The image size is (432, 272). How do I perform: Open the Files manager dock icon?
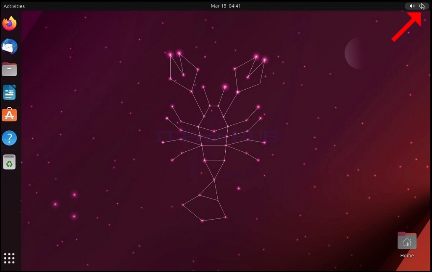click(9, 69)
